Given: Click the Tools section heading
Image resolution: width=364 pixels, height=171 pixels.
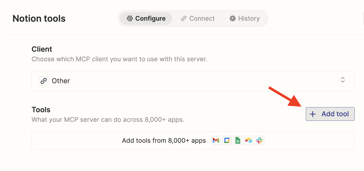Looking at the screenshot, I should (x=41, y=109).
